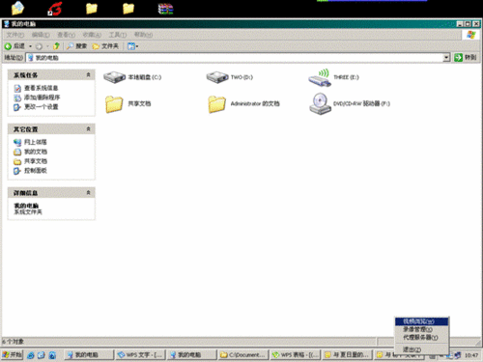Collapse the 详细信息 panel chevron
The image size is (483, 362).
pos(88,193)
